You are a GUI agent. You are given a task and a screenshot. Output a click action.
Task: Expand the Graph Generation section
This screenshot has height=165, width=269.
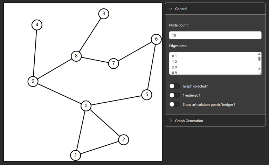pos(171,121)
